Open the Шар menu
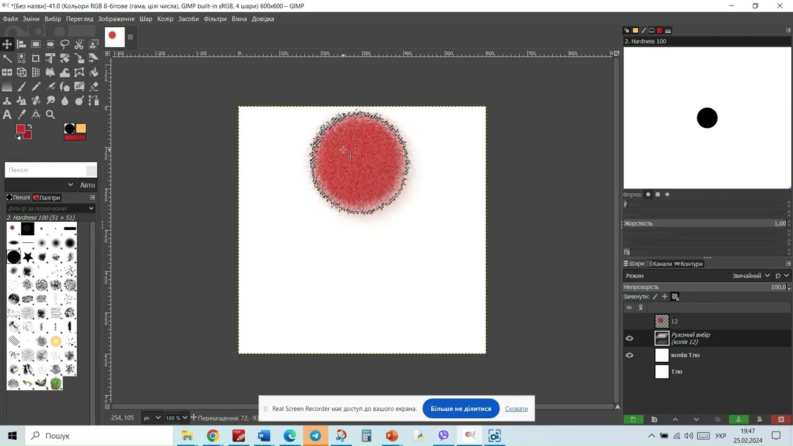The image size is (793, 446). point(146,19)
